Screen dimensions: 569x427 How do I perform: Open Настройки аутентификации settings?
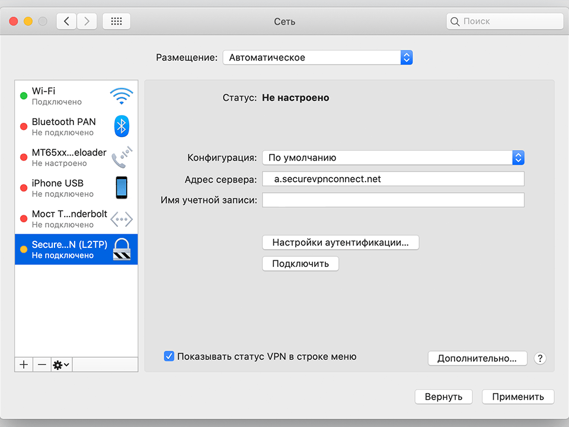(x=340, y=242)
